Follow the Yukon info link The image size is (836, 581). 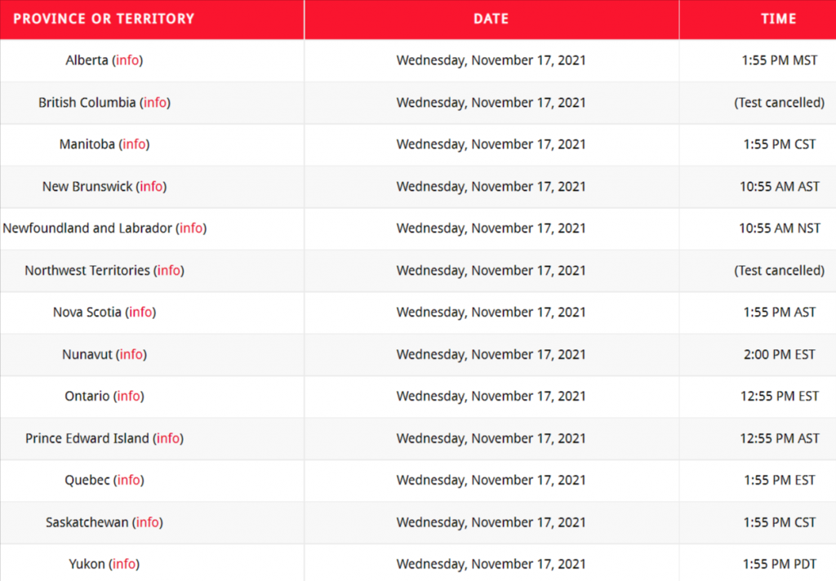124,564
